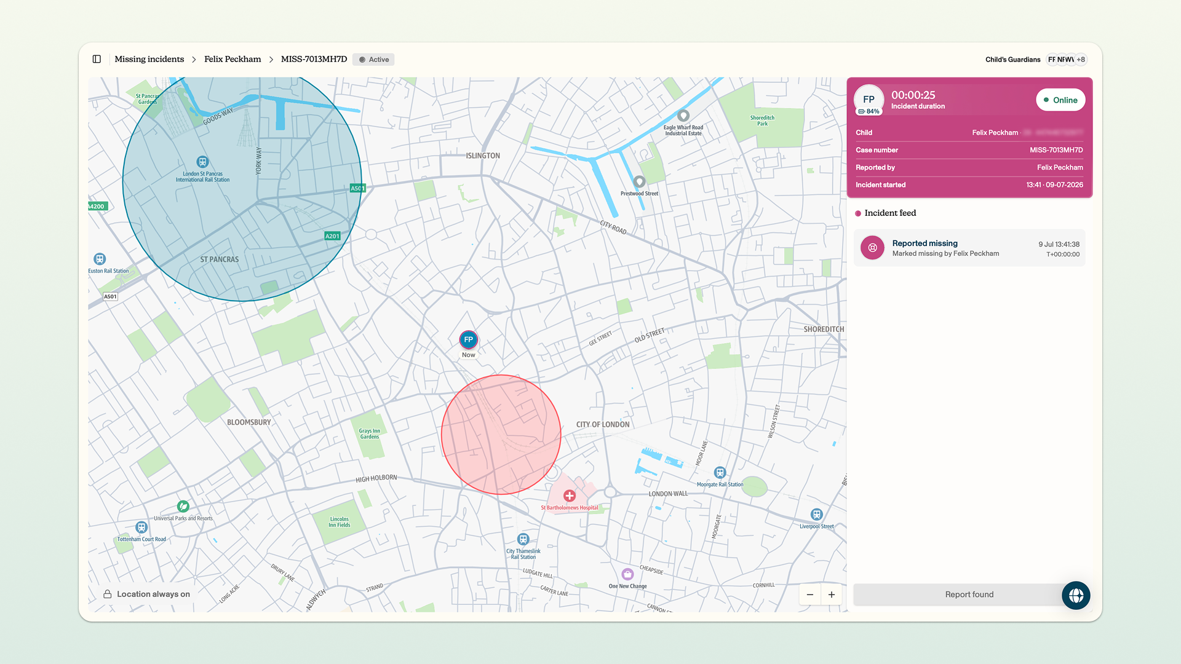Image resolution: width=1181 pixels, height=664 pixels.
Task: Select the FP child location marker
Action: (469, 339)
